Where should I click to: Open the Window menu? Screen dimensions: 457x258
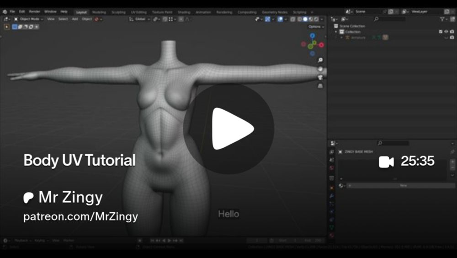pyautogui.click(x=50, y=12)
